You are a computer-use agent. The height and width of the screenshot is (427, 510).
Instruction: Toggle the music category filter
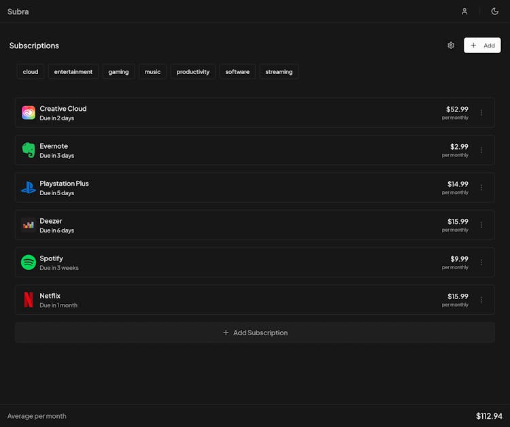coord(152,71)
